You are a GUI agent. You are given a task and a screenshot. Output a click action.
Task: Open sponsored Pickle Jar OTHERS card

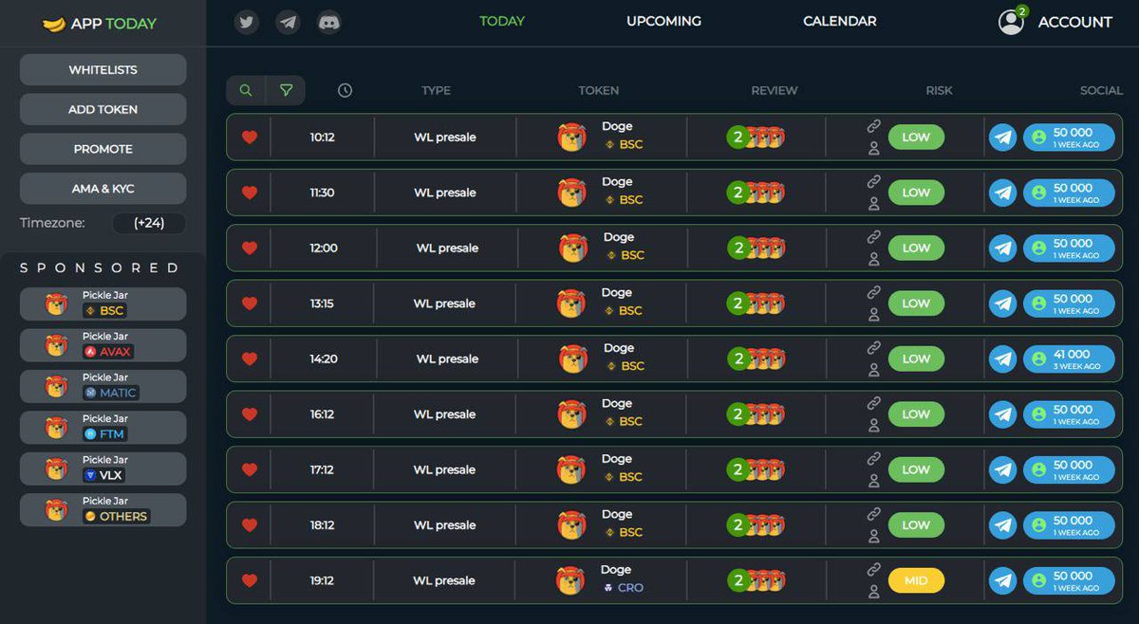(103, 510)
